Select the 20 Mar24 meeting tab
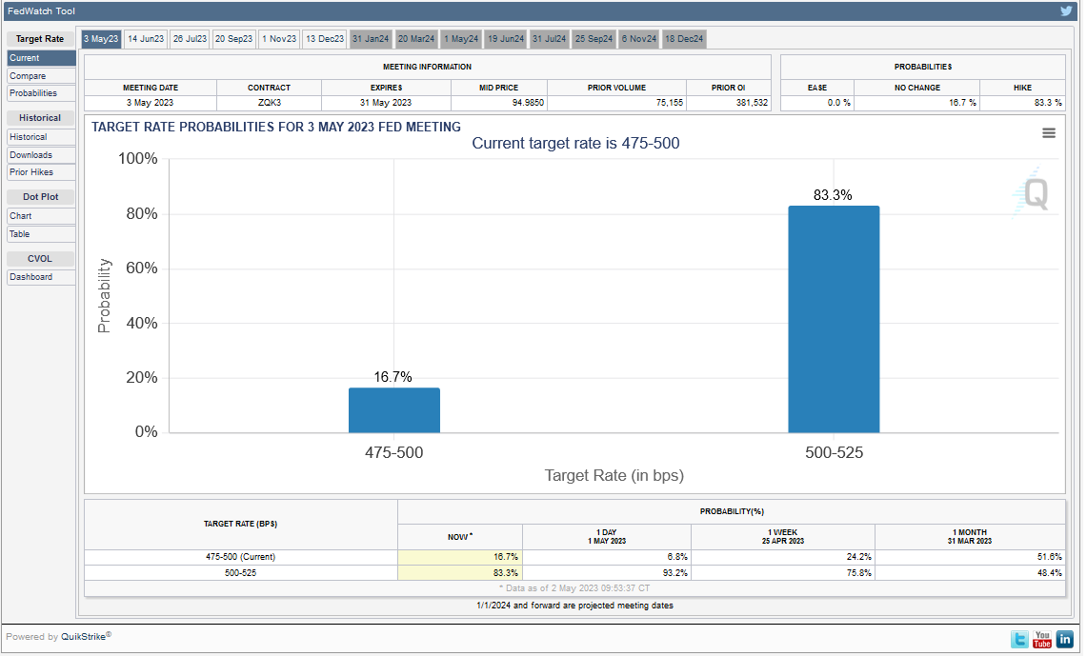1087x656 pixels. (416, 39)
